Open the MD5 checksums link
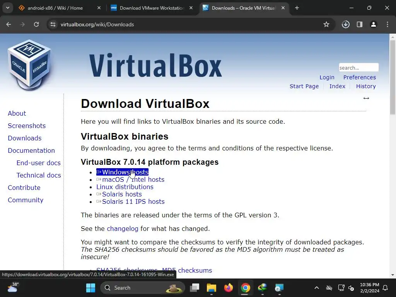This screenshot has height=297, width=396. (x=187, y=270)
